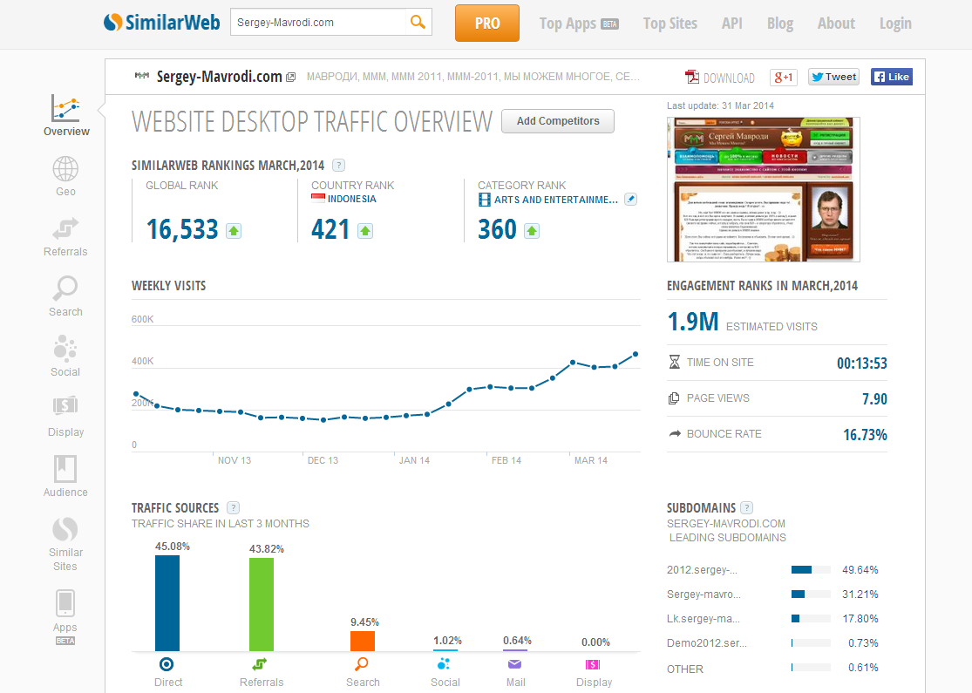972x693 pixels.
Task: Click help icon next to Subdomains heading
Action: (x=746, y=508)
